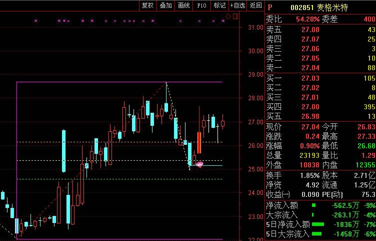This screenshot has width=376, height=241.
Task: Click the red P icon beside stock code
Action: pyautogui.click(x=270, y=7)
